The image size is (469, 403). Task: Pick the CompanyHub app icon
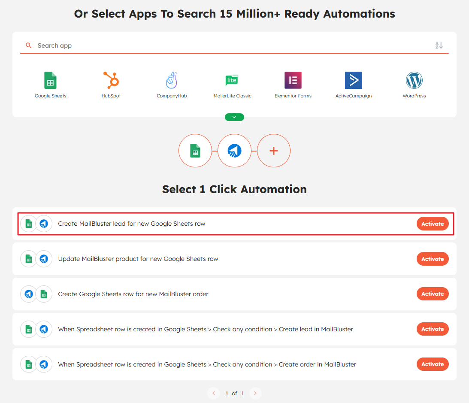tap(172, 81)
